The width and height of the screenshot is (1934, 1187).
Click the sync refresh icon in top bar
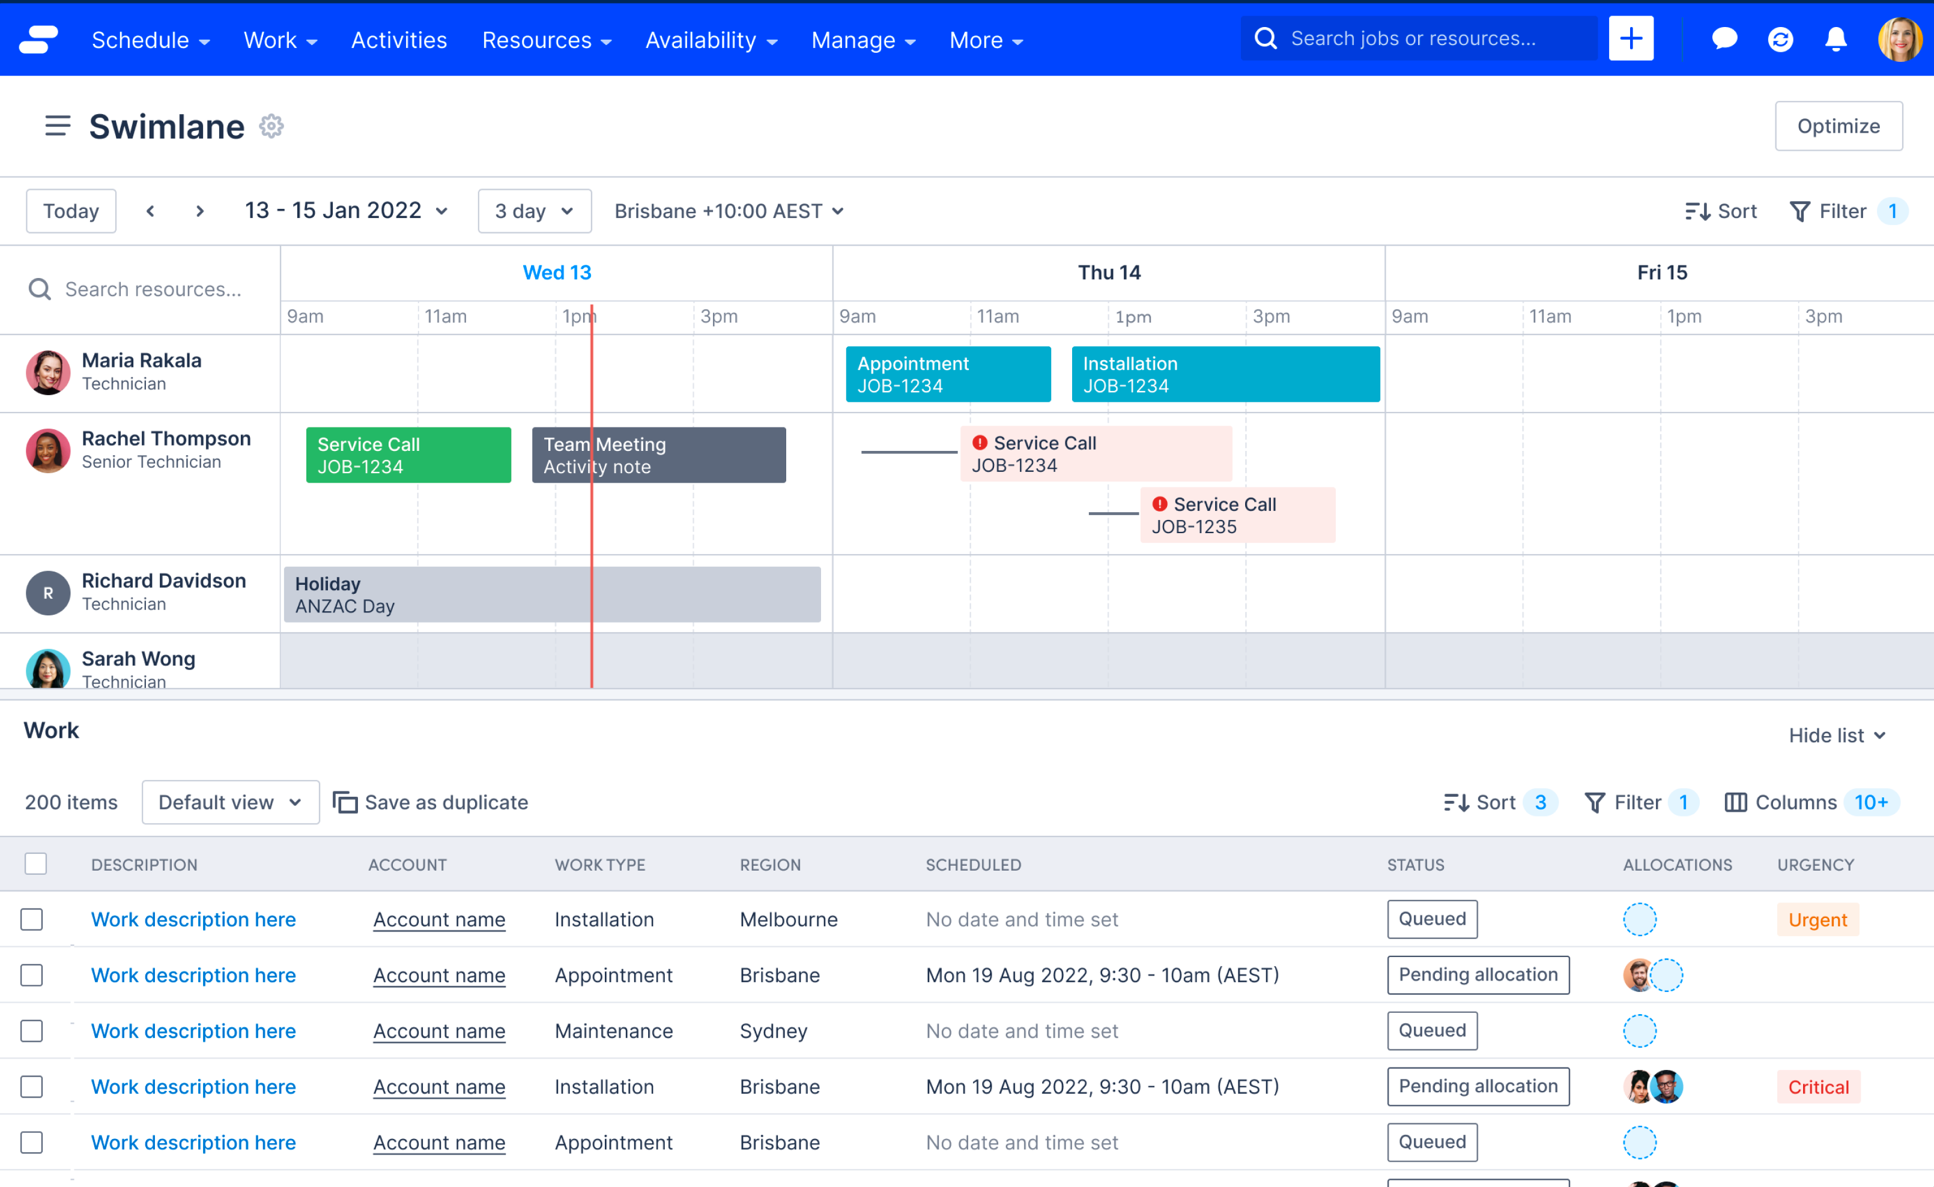tap(1780, 39)
